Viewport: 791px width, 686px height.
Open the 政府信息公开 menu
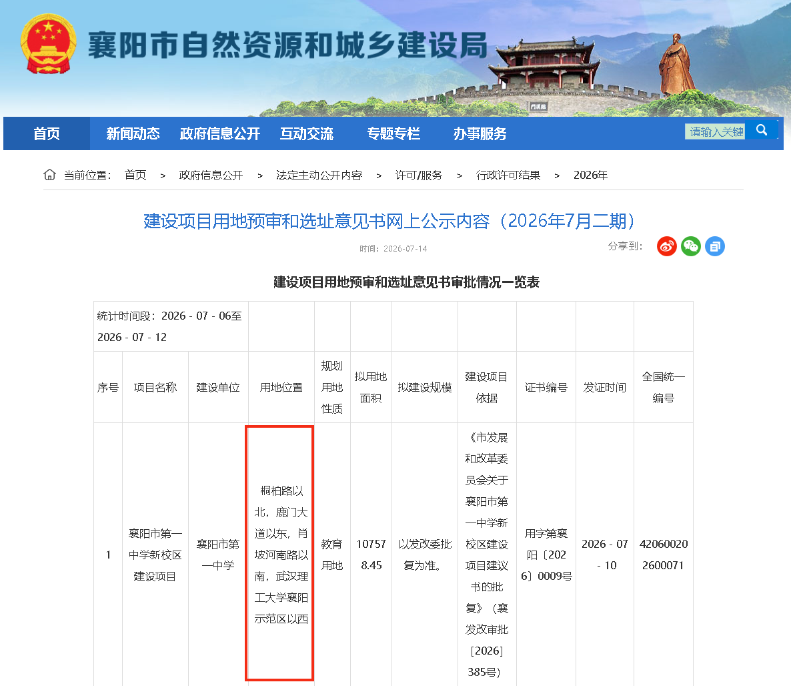tap(220, 133)
